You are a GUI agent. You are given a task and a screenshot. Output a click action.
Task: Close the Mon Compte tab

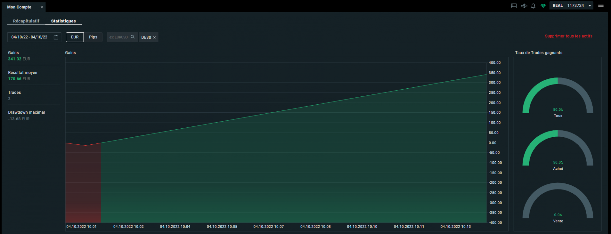click(x=42, y=7)
